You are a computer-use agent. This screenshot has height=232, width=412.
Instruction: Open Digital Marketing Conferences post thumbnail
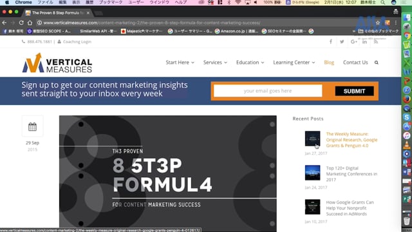312,173
